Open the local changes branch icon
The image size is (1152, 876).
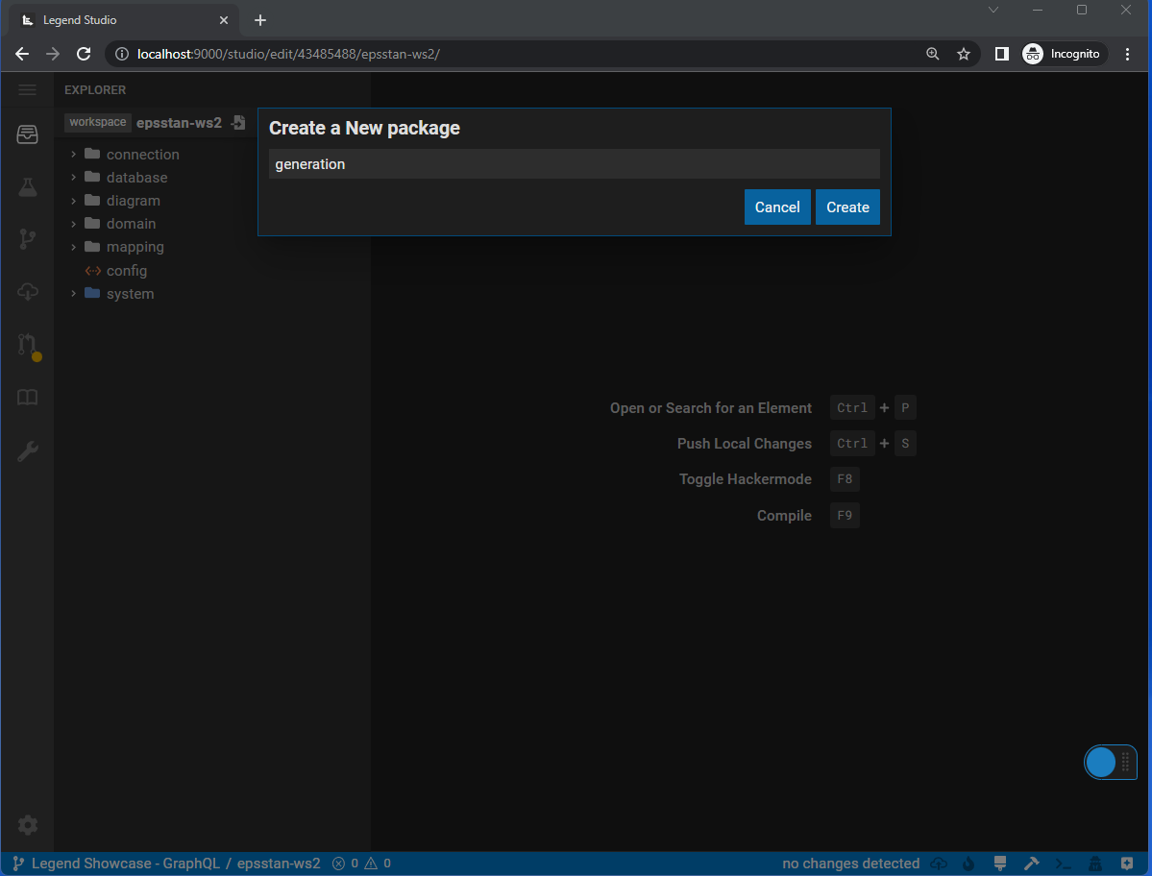click(27, 239)
